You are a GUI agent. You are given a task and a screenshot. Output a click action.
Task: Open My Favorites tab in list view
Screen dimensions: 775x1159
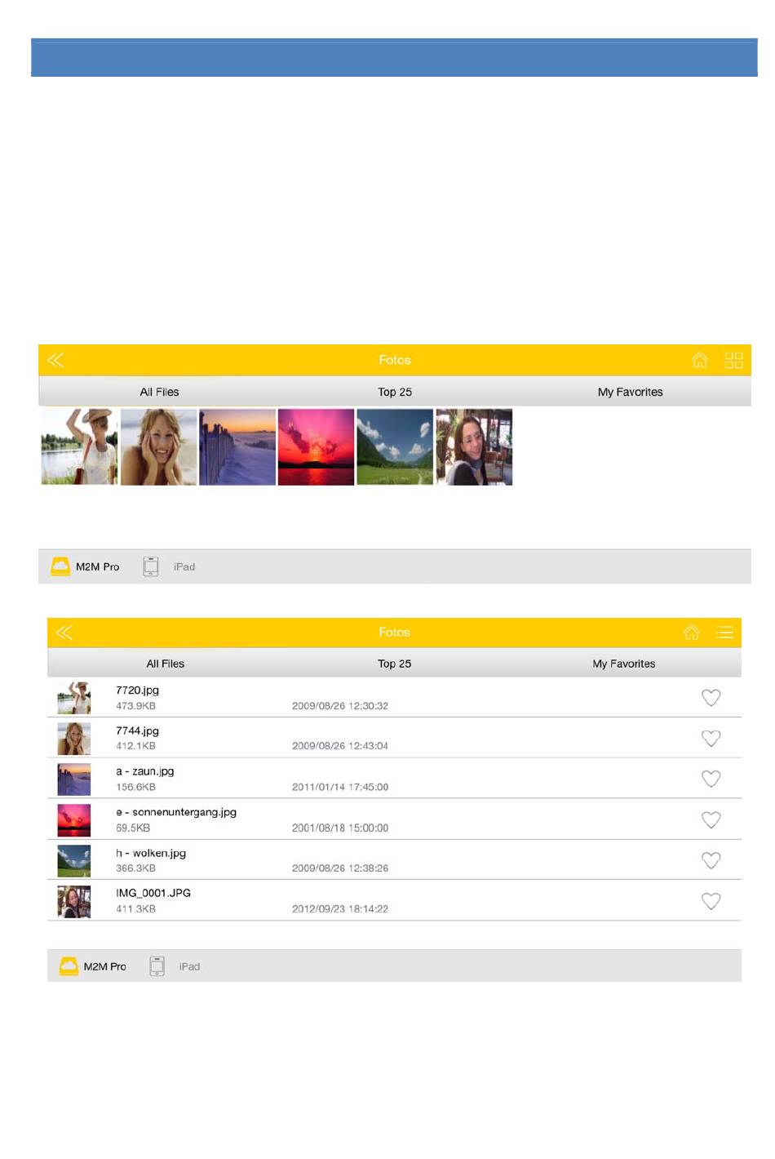[624, 664]
